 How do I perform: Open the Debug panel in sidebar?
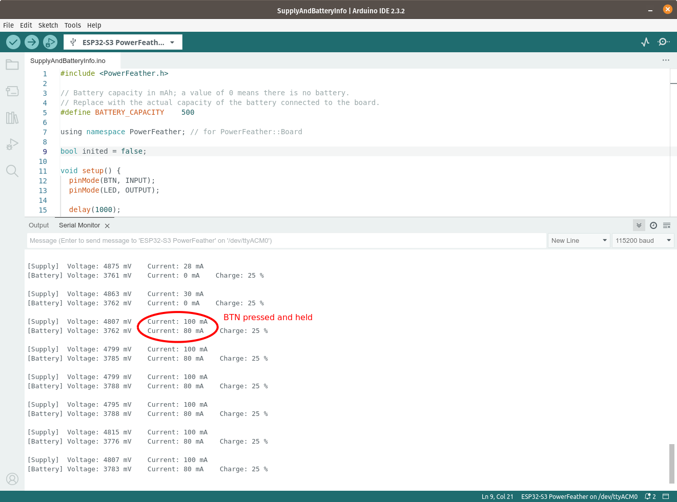[x=12, y=144]
